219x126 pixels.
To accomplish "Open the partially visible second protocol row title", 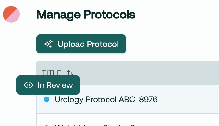I will [95, 125].
